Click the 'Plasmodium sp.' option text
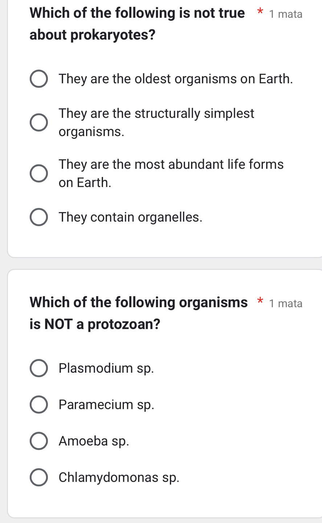Viewport: 322px width, 523px height. (x=106, y=368)
